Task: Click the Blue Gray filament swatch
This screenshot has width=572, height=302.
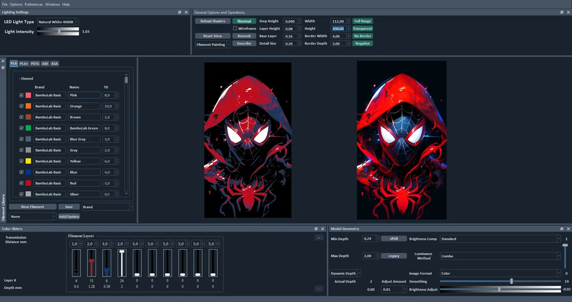Action: (x=28, y=139)
